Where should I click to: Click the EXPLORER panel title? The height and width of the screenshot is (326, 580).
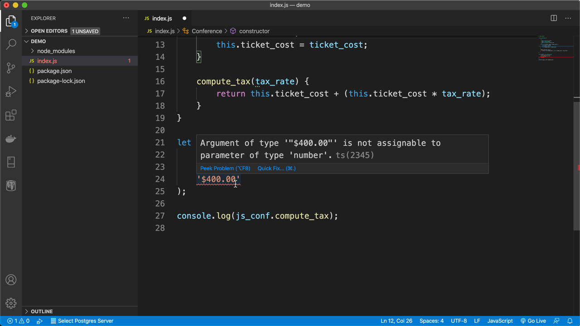pos(43,18)
